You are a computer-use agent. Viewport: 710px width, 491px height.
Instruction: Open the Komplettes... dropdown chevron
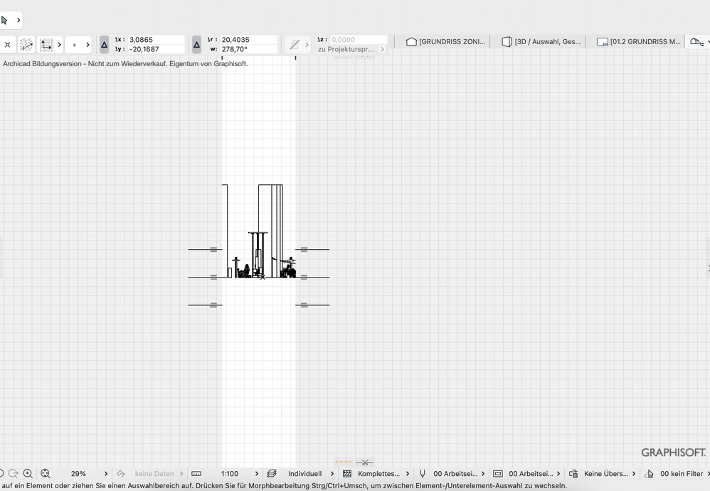[408, 474]
